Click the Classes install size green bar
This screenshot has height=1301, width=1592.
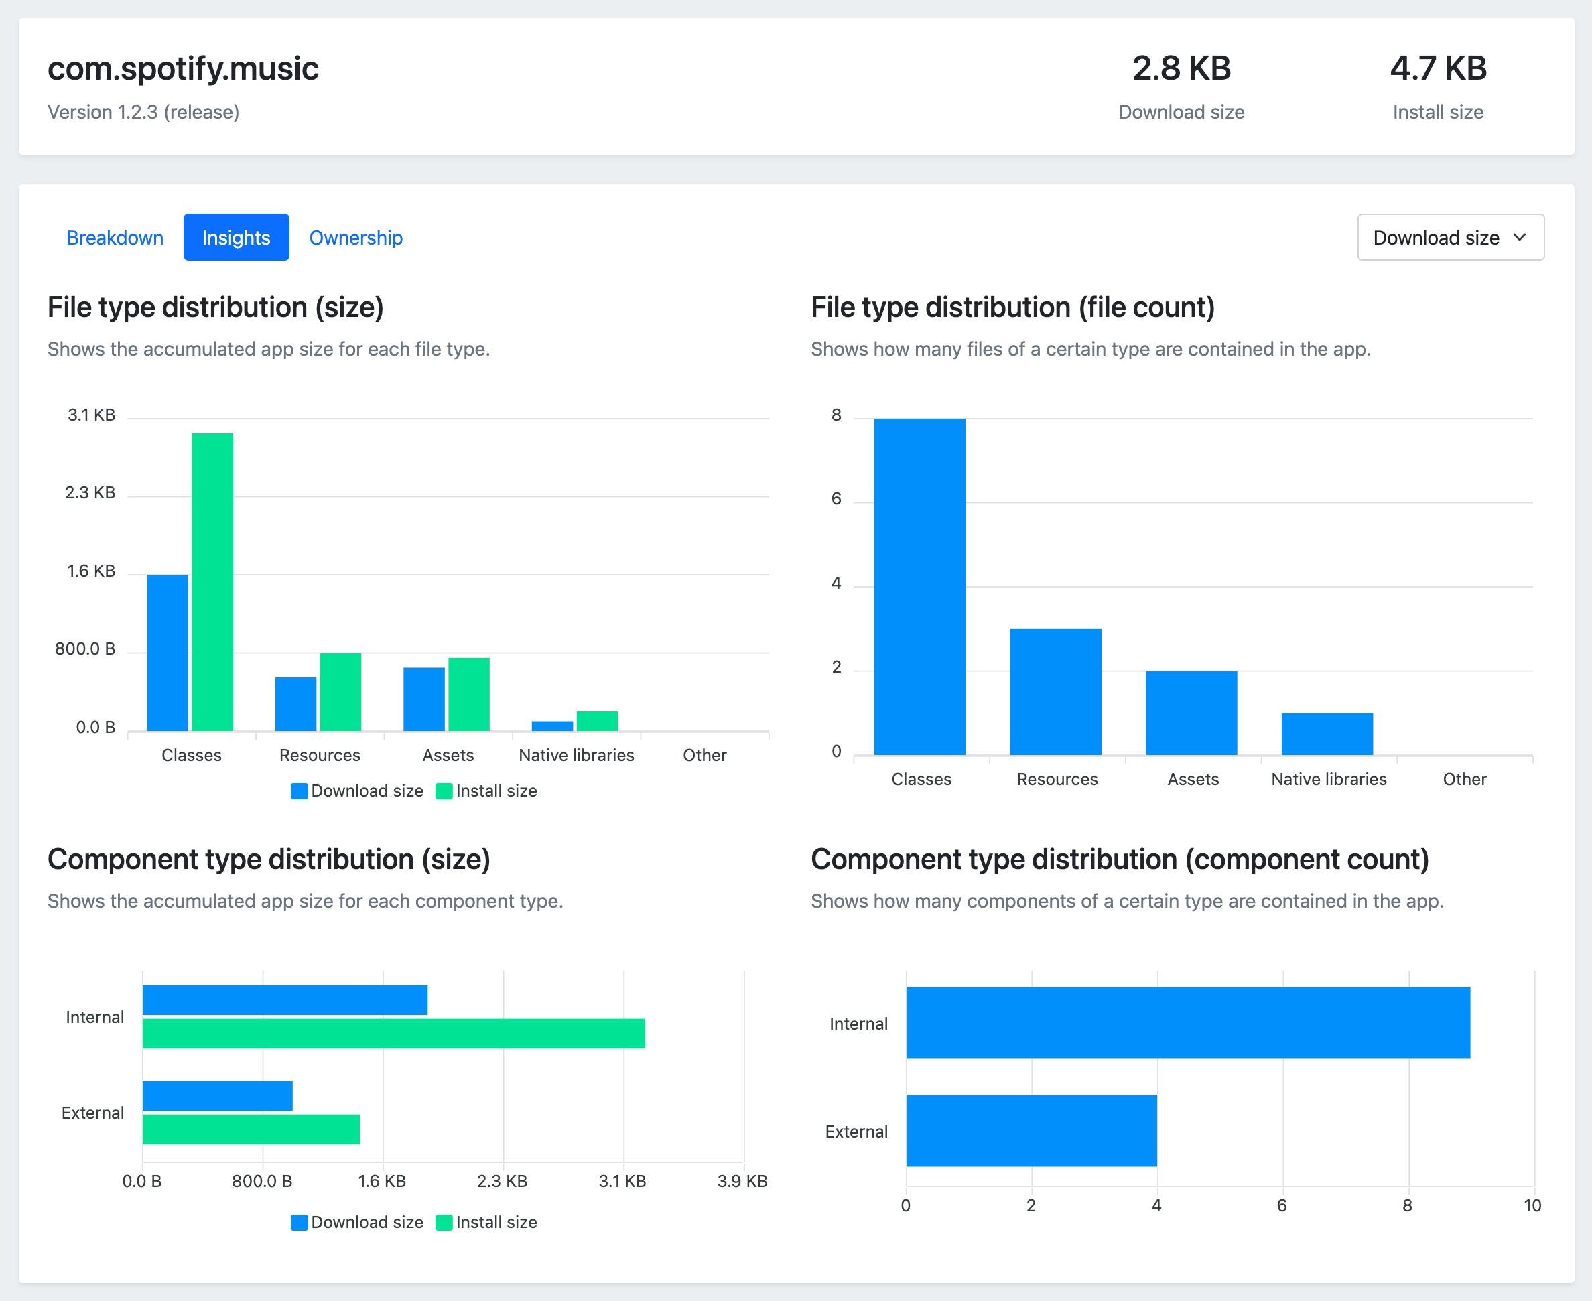click(x=212, y=581)
